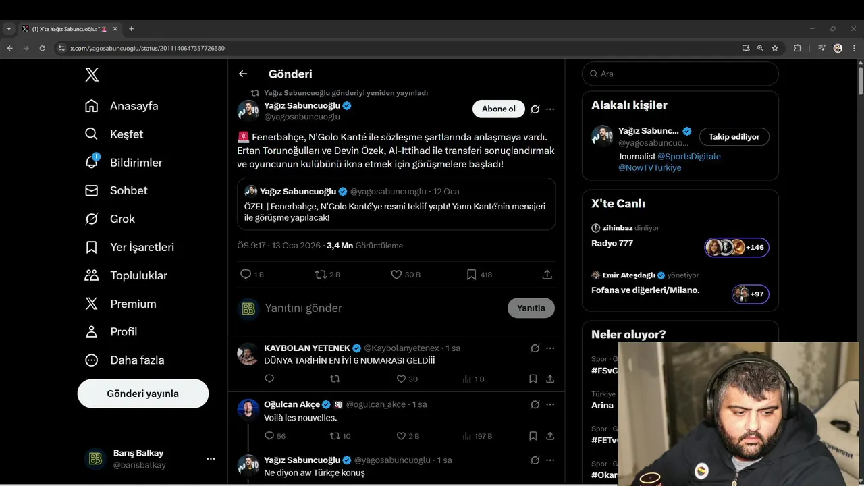
Task: View analytics 197 B on Oğulcan reply
Action: click(x=477, y=436)
